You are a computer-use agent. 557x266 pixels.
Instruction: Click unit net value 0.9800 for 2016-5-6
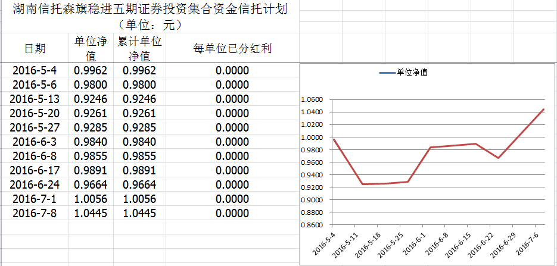pyautogui.click(x=91, y=85)
